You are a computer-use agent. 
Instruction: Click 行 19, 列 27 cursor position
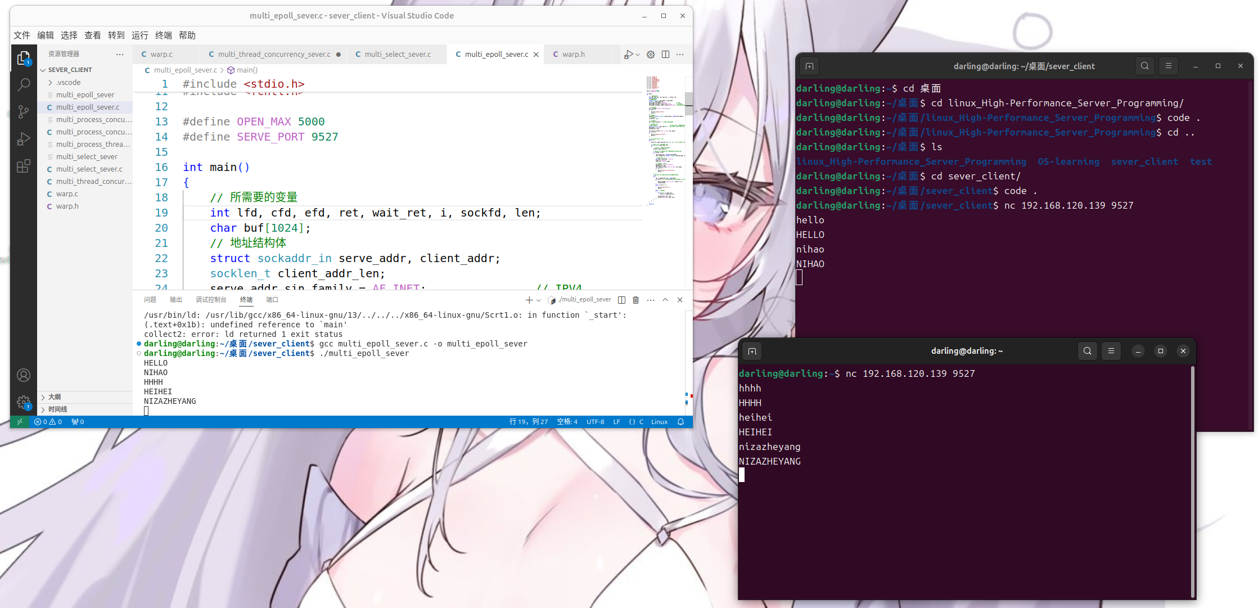(529, 422)
